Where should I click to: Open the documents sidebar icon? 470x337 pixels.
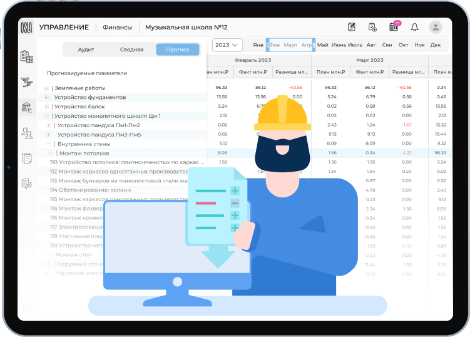click(26, 158)
